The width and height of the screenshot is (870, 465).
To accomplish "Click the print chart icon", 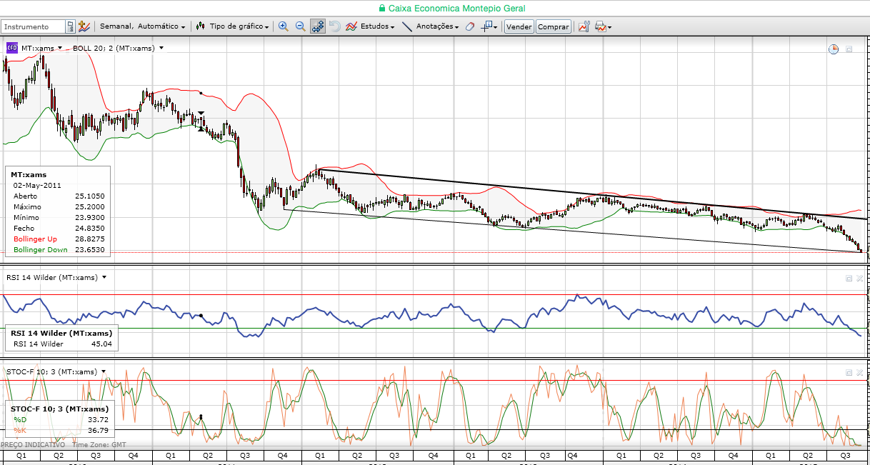I will [x=602, y=26].
